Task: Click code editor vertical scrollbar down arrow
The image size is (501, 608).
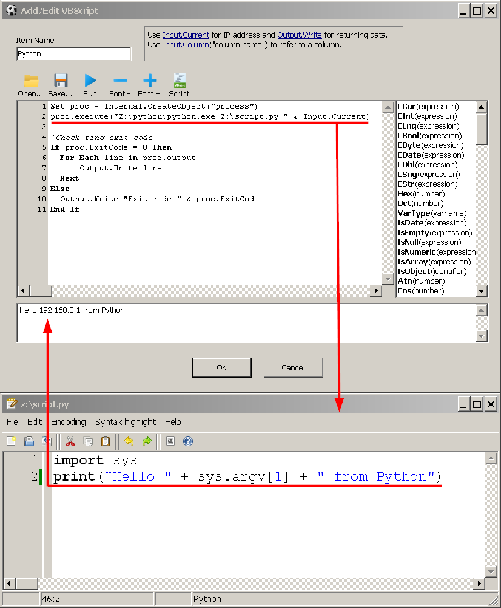Action: [x=388, y=278]
